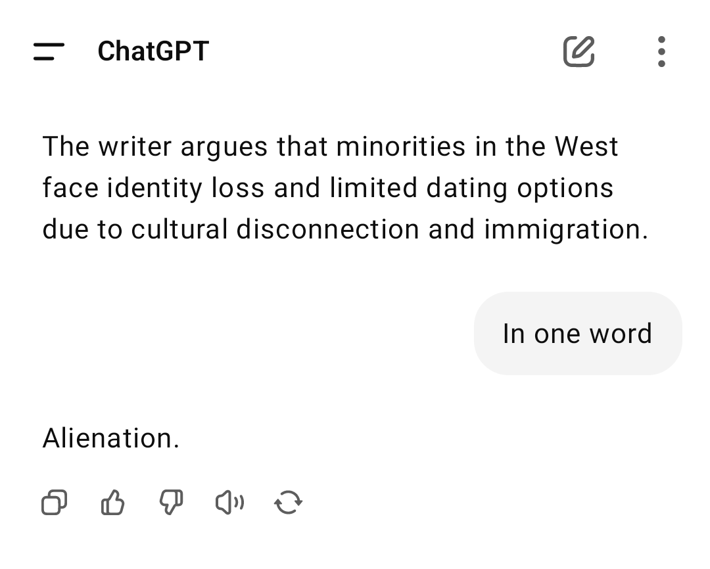Click 'cultural disconnection' in the last line

[275, 229]
